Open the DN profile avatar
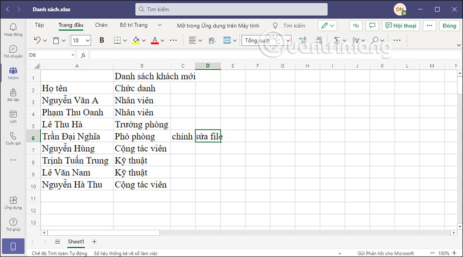 [x=400, y=9]
